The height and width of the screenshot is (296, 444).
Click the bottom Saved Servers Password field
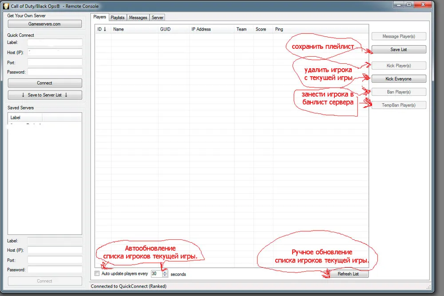pos(55,270)
